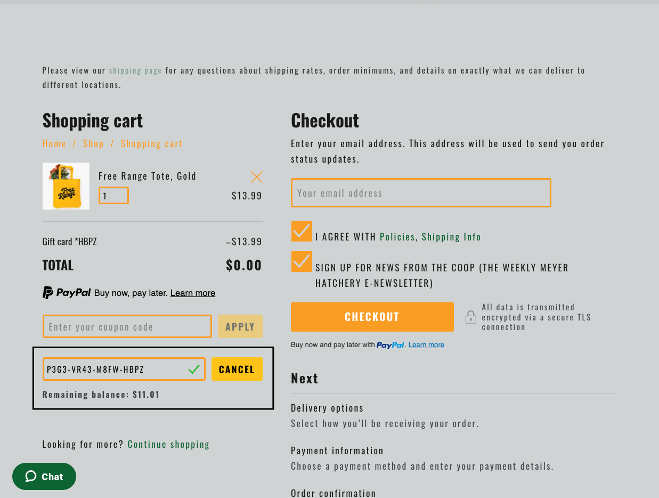659x498 pixels.
Task: Click the green gift card checkmark
Action: point(194,369)
